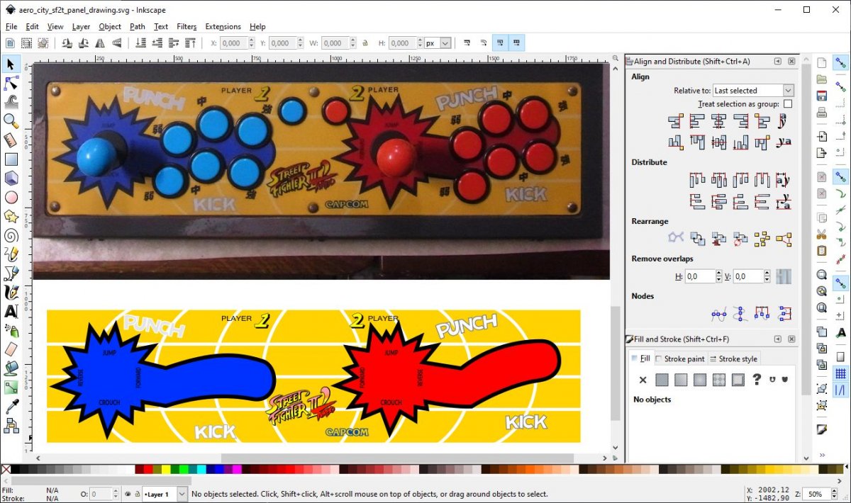Center objects on vertical axis
The width and height of the screenshot is (851, 503).
[719, 121]
